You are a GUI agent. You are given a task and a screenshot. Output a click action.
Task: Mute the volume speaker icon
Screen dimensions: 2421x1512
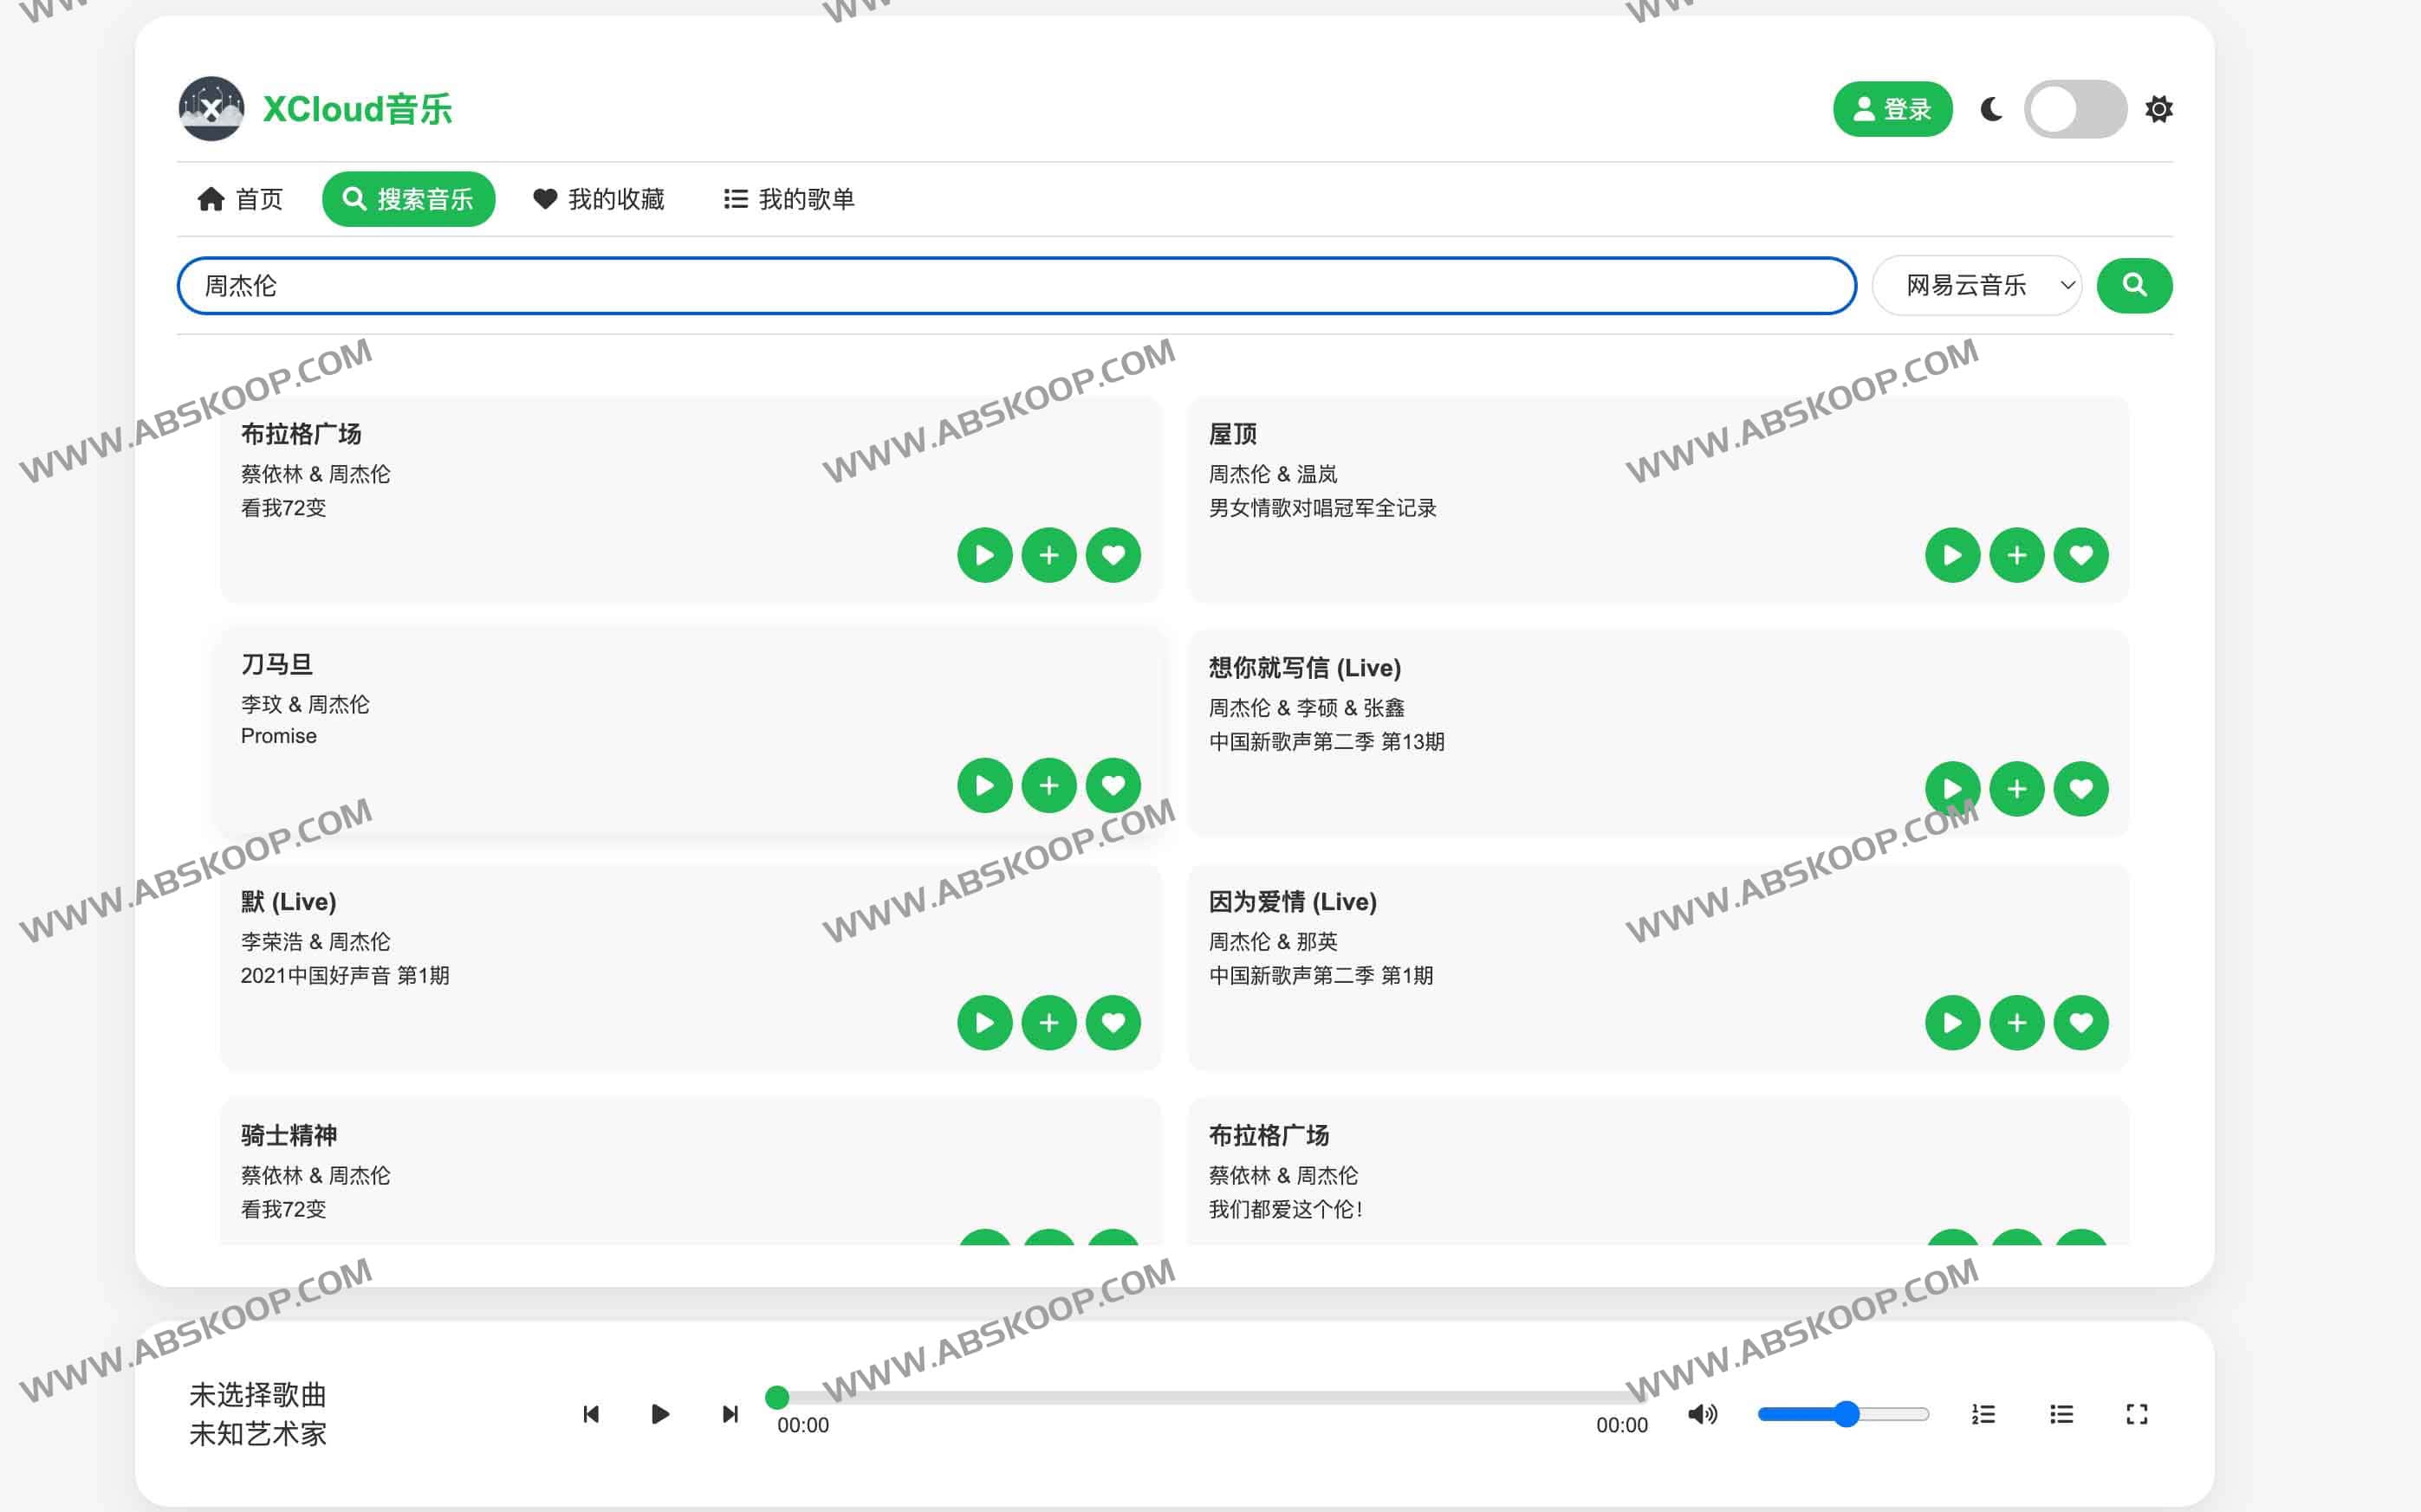(1702, 1414)
